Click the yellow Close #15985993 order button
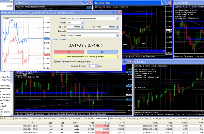 pyautogui.click(x=86, y=56)
